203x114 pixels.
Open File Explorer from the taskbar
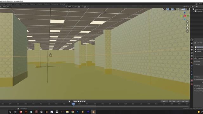point(67,112)
